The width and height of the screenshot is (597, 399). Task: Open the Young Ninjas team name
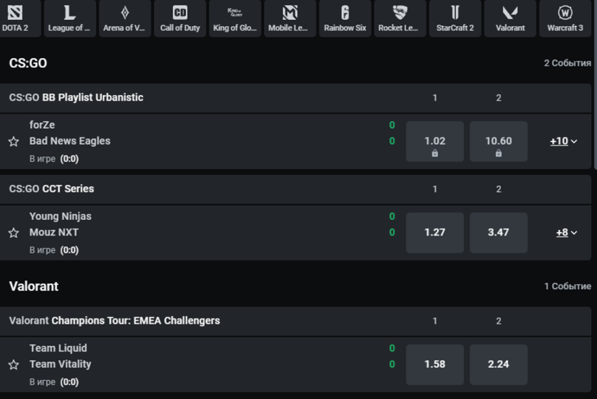coord(61,216)
